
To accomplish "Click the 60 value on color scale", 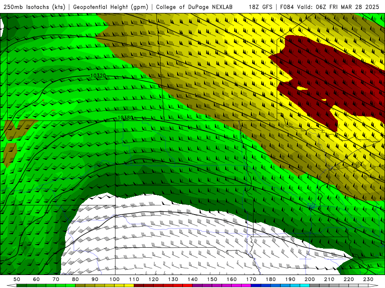I will [x=37, y=279].
